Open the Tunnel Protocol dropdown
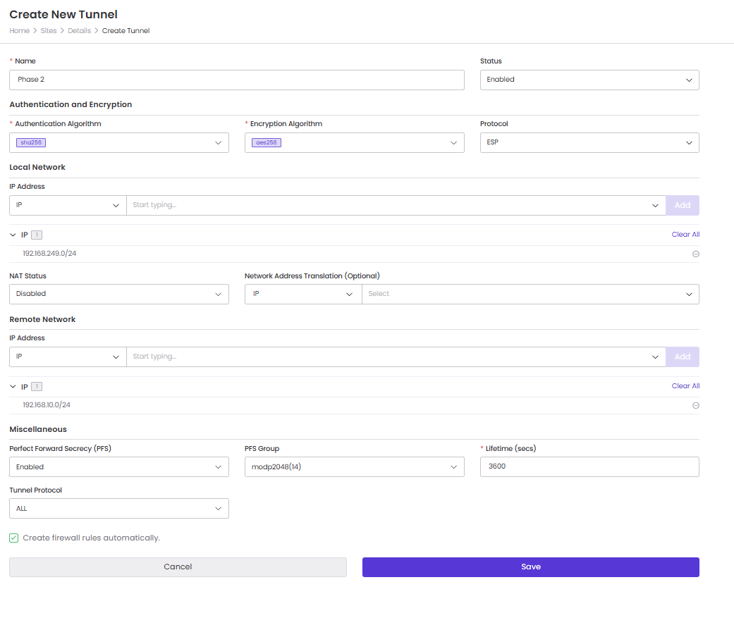The width and height of the screenshot is (734, 637). (x=119, y=508)
